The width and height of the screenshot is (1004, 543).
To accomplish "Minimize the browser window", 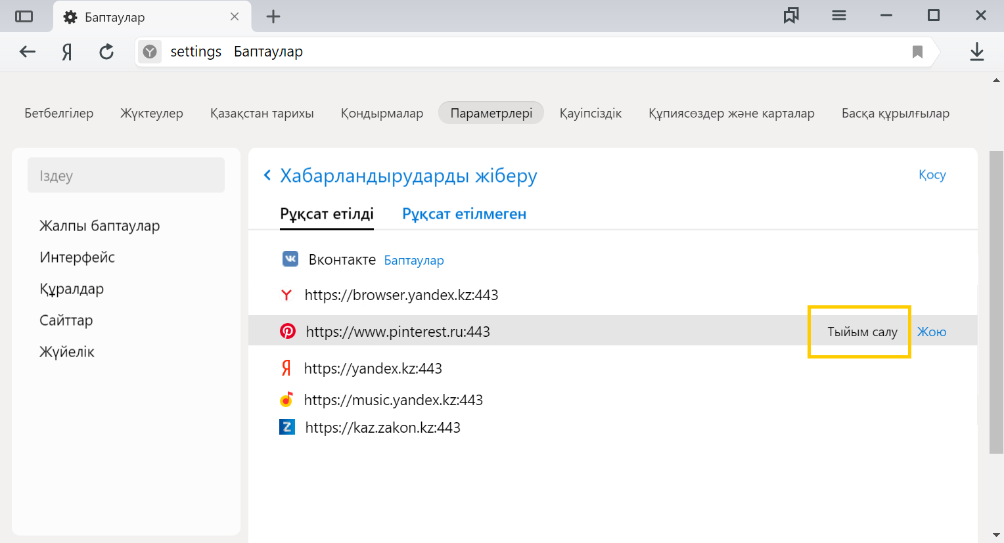I will pos(886,15).
